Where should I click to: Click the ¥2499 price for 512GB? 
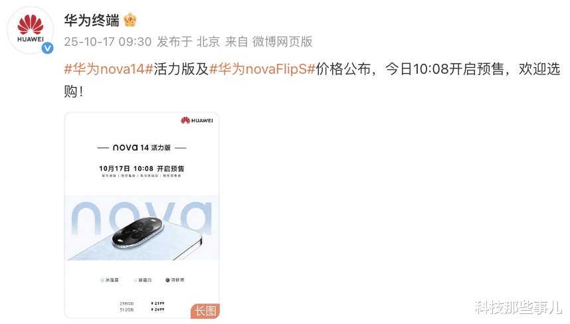pos(157,309)
